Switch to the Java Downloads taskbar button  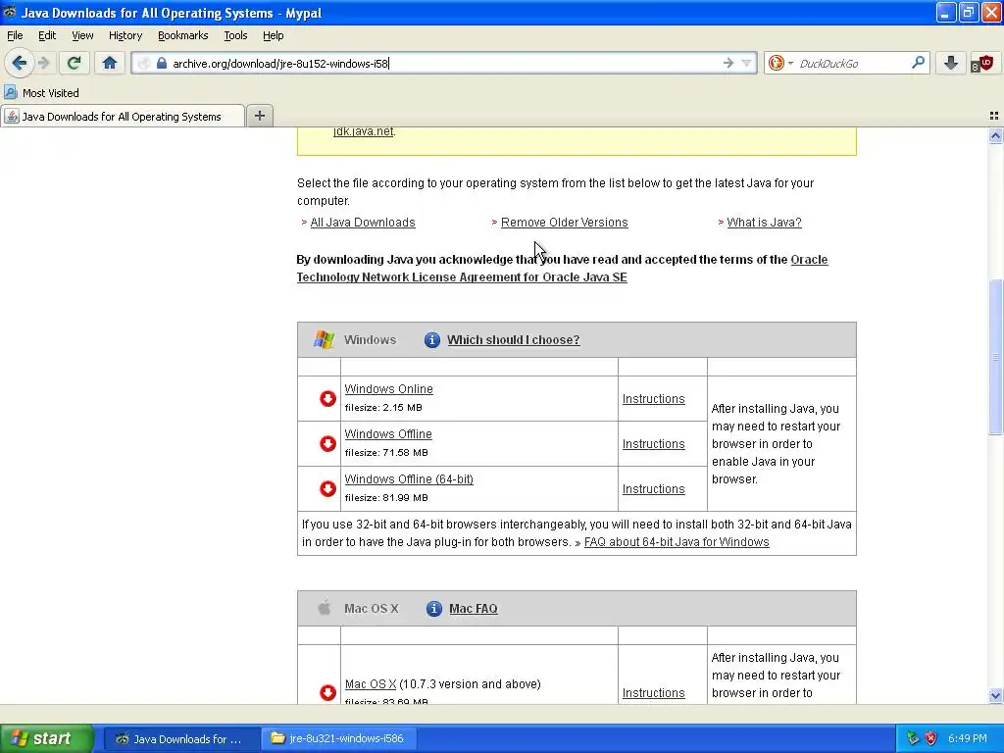(181, 738)
